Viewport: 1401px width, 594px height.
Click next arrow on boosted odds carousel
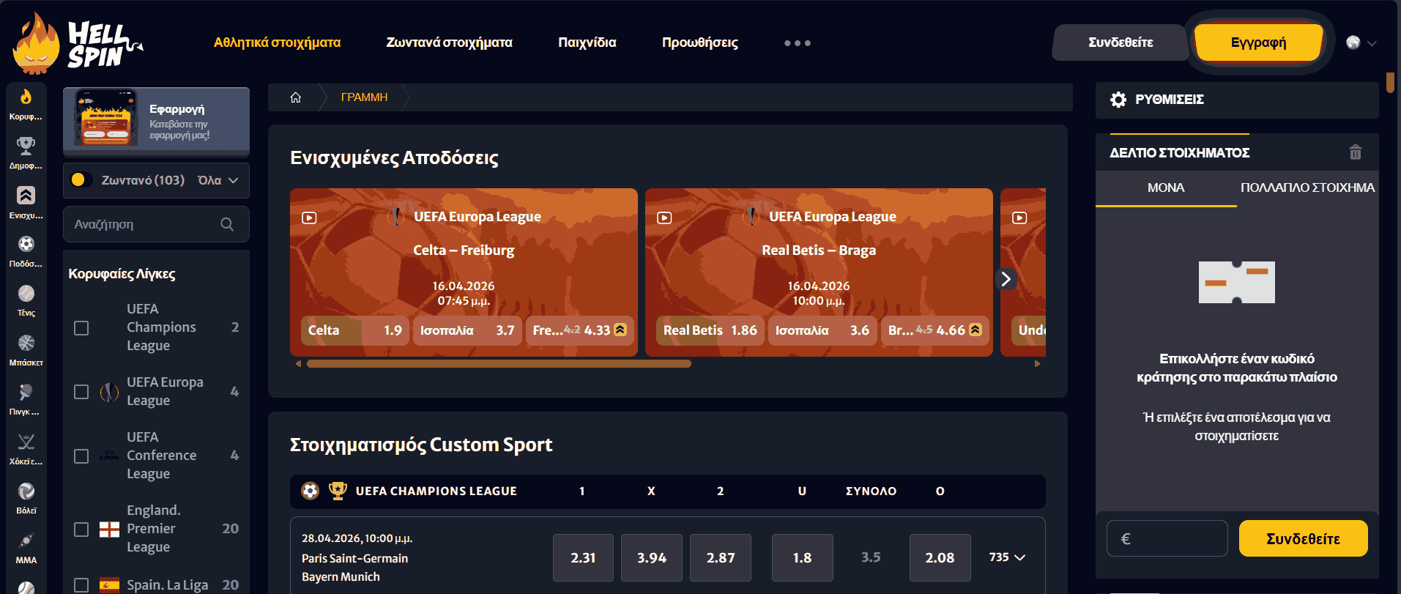(x=1006, y=279)
